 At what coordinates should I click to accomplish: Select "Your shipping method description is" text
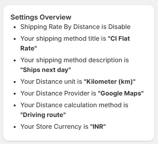[x=75, y=60]
